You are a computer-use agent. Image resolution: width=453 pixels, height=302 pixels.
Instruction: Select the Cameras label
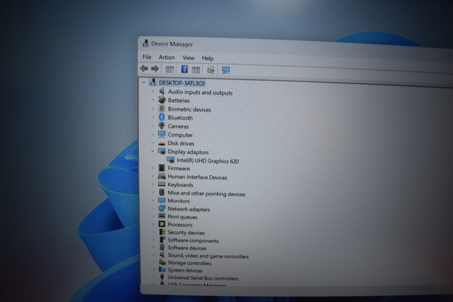pos(178,126)
